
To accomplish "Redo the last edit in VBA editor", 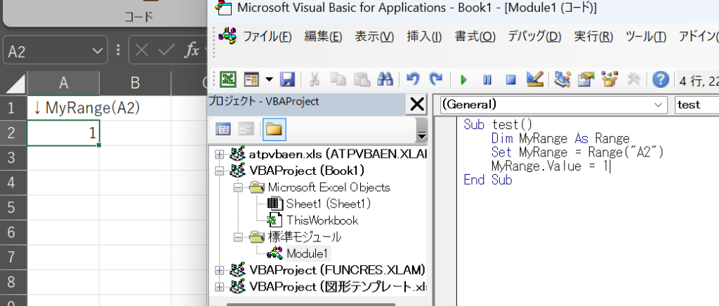I will pyautogui.click(x=435, y=80).
